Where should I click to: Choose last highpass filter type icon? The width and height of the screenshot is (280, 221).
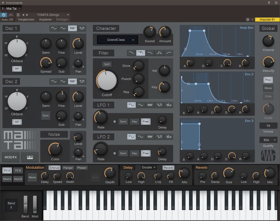tap(168, 53)
